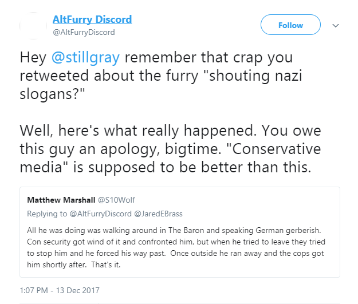
Task: Follow the AltFurry Discord account
Action: tap(290, 25)
